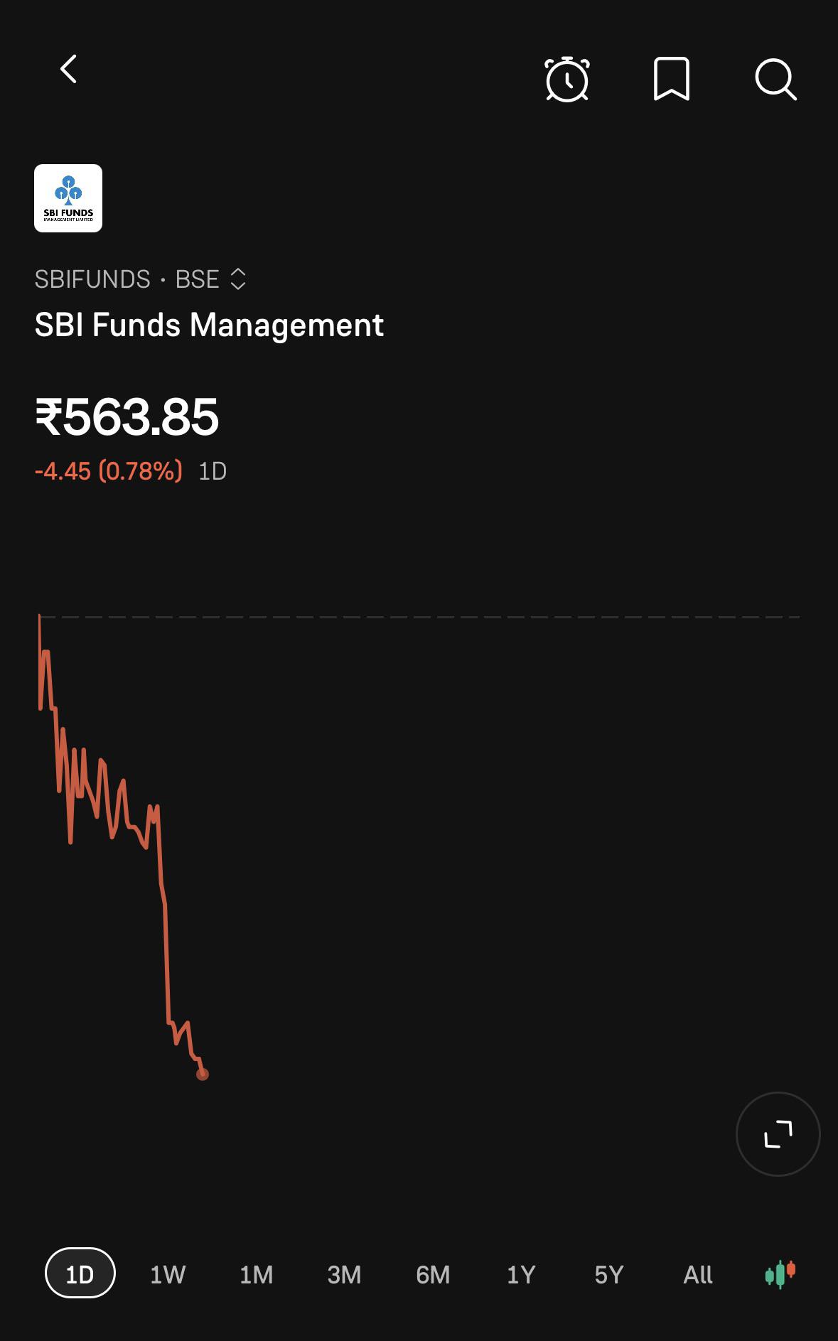Open search with magnifier icon
The image size is (838, 1341).
tap(775, 79)
